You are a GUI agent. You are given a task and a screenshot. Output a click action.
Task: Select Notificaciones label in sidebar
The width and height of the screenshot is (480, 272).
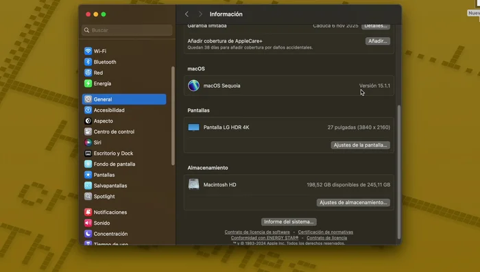(x=110, y=212)
